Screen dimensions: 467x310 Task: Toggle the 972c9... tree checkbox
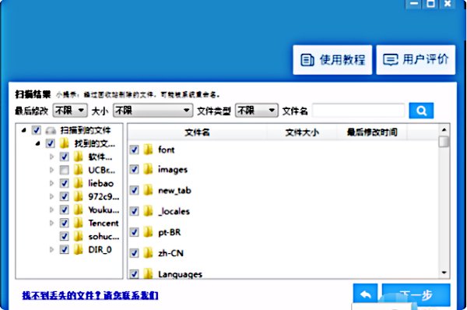(64, 196)
